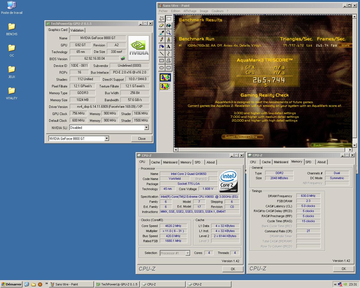The image size is (360, 288).
Task: Select the Pick color eyedropper tool
Action: point(162,33)
